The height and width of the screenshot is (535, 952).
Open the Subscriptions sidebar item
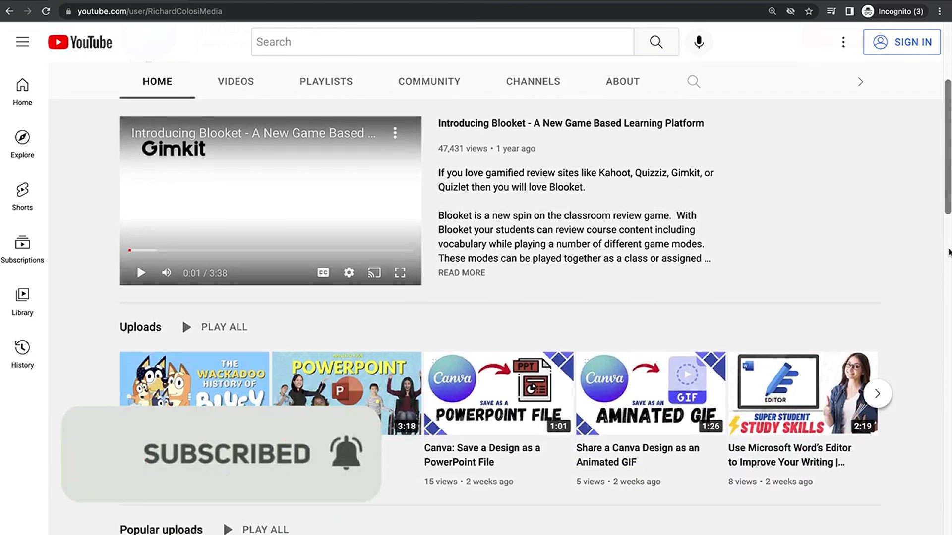tap(22, 250)
